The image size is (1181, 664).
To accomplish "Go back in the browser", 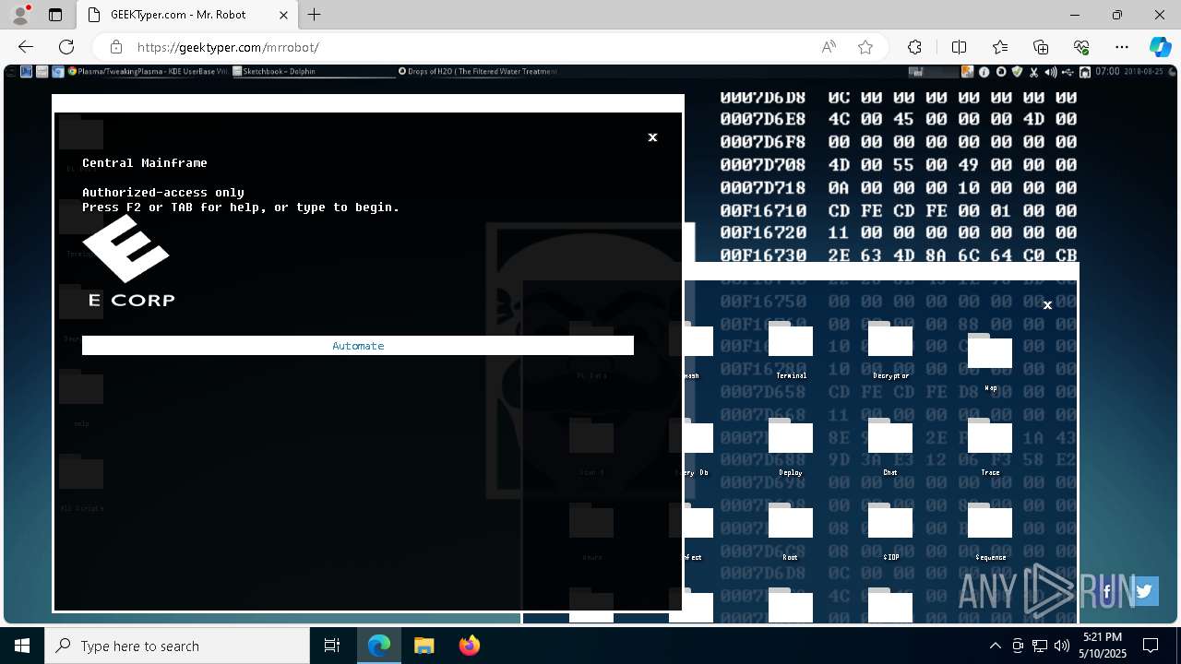I will pyautogui.click(x=26, y=47).
